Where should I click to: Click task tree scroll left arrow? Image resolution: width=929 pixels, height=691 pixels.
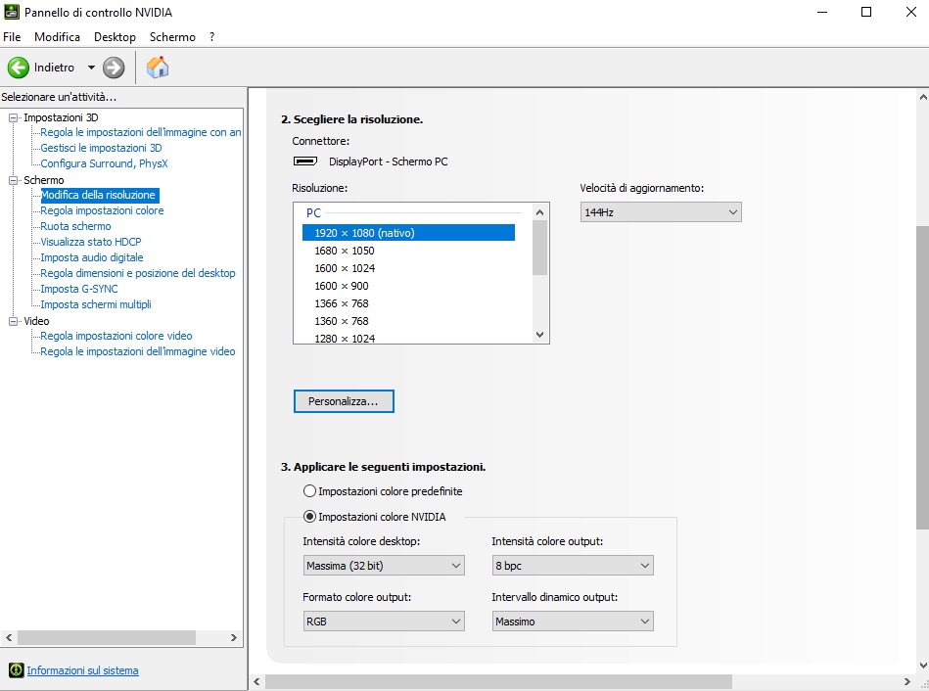point(9,638)
